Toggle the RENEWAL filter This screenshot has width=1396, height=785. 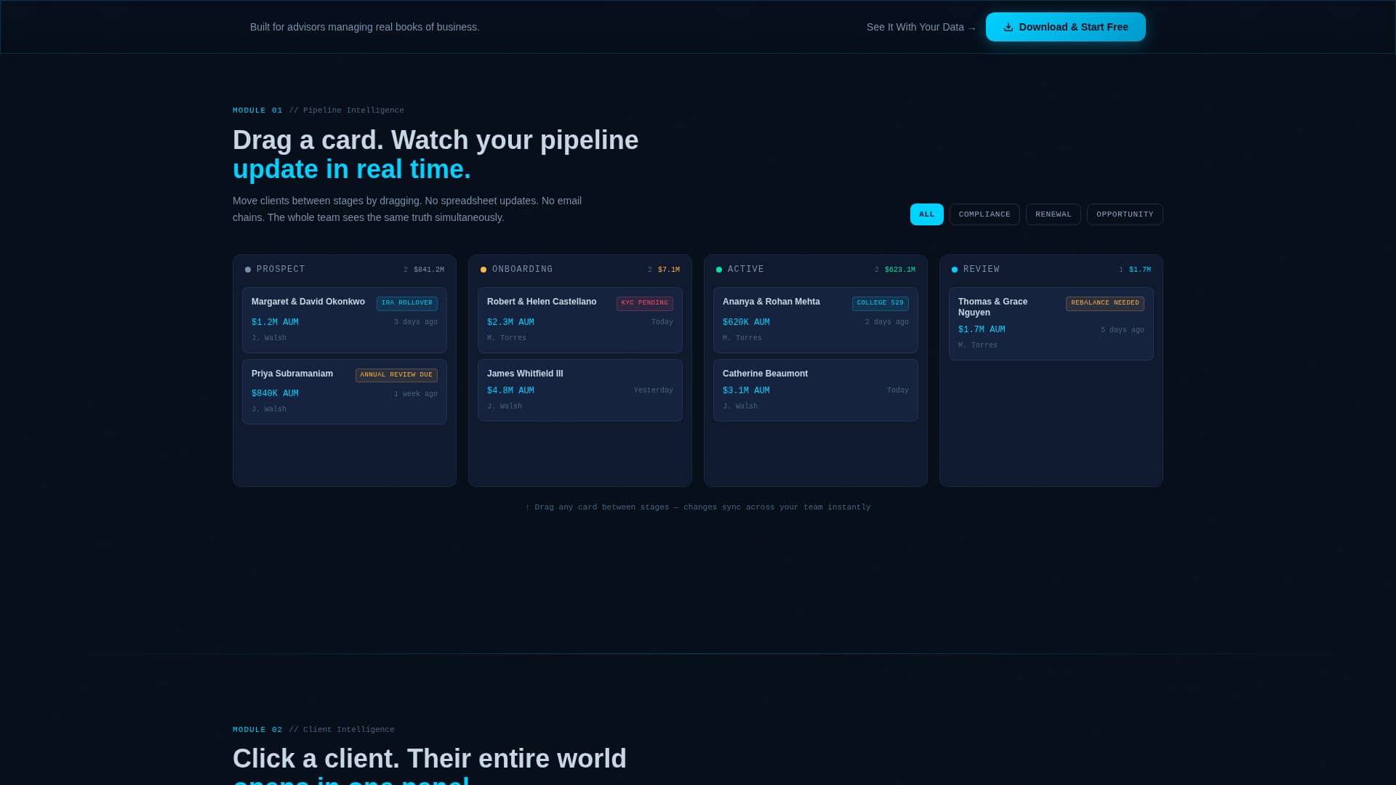(x=1053, y=214)
